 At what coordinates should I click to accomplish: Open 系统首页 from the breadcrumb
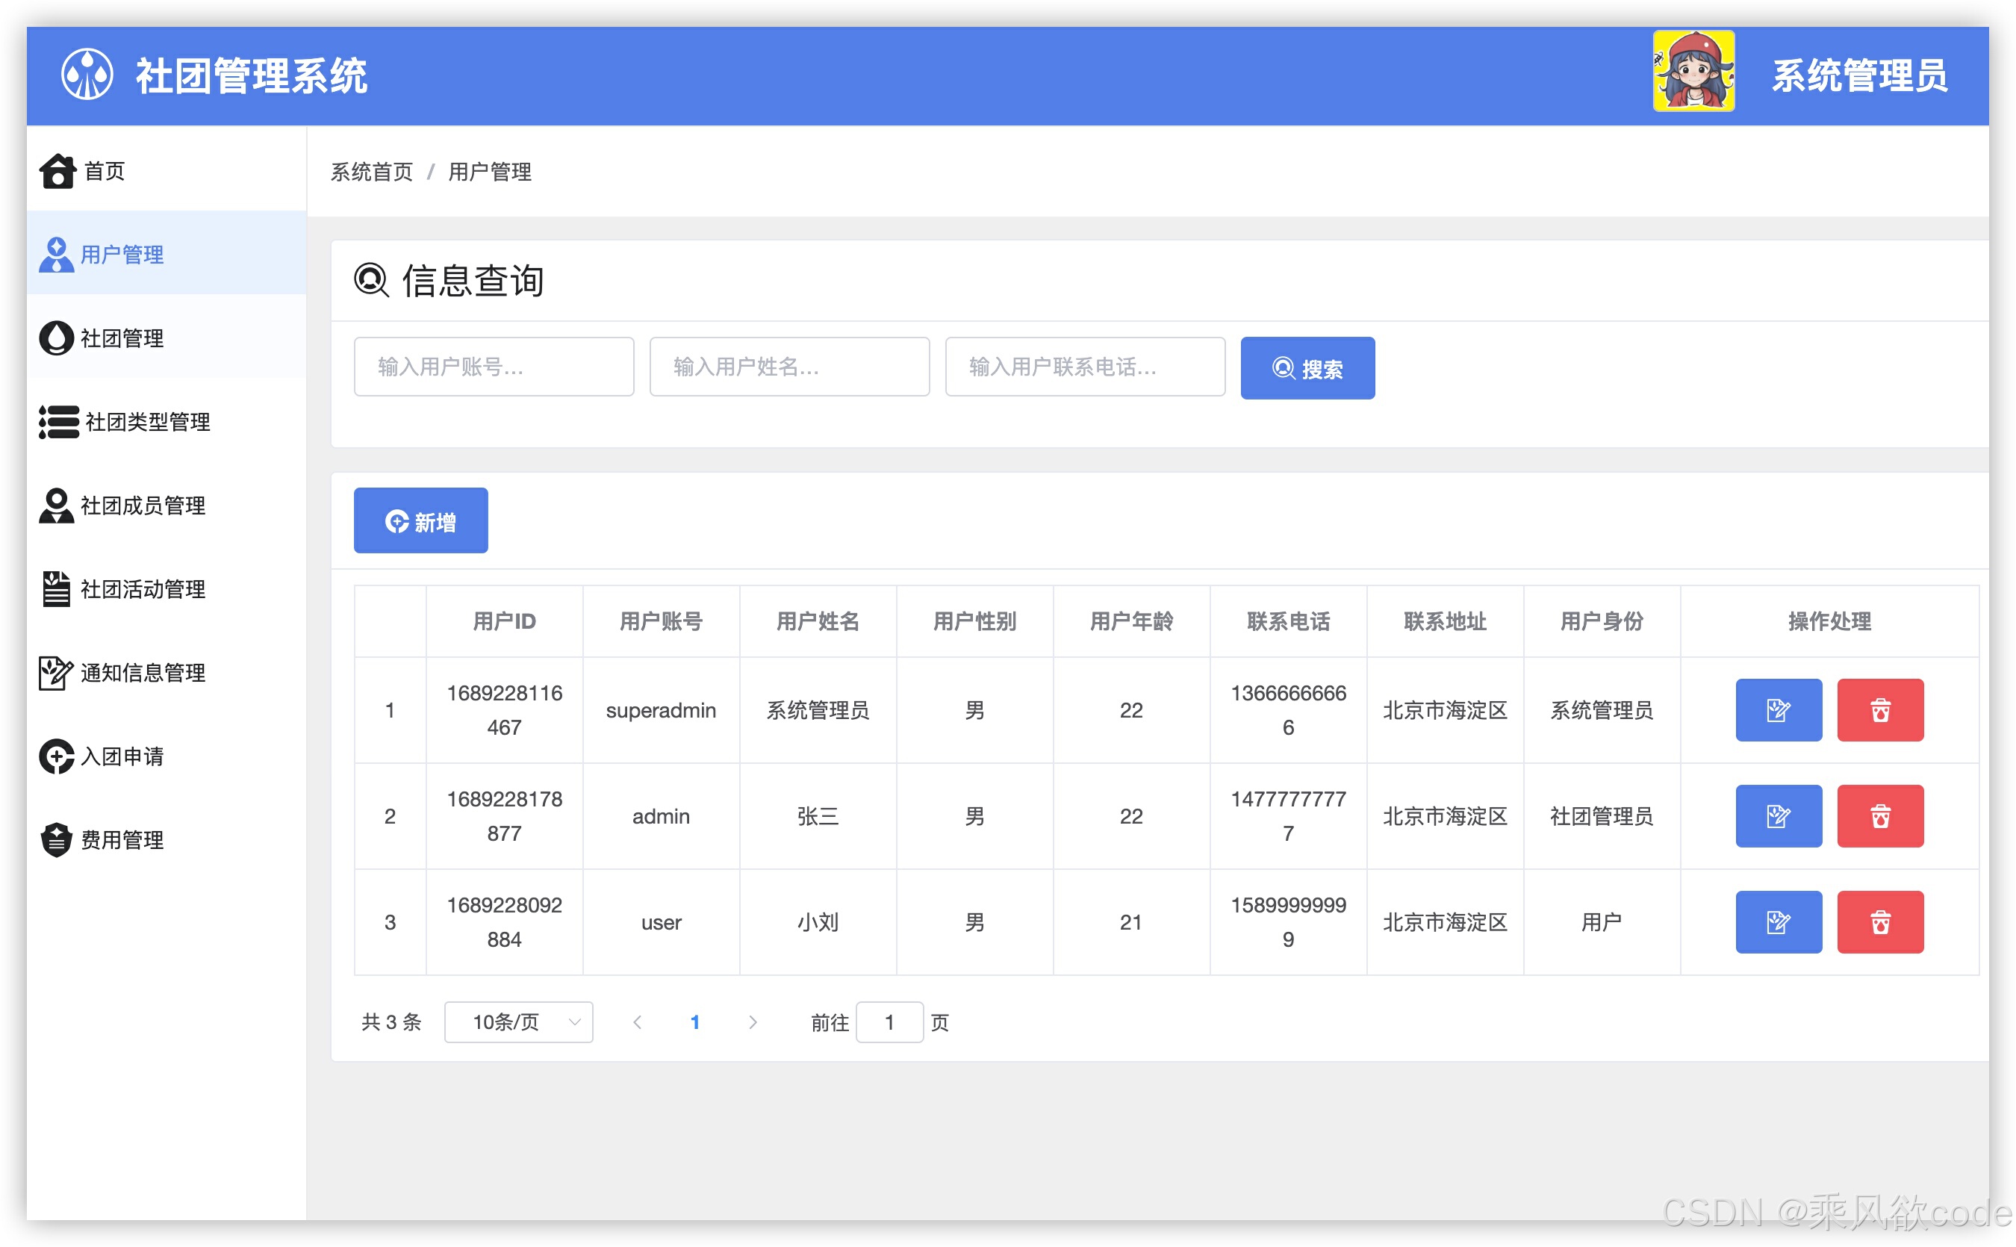click(x=371, y=172)
